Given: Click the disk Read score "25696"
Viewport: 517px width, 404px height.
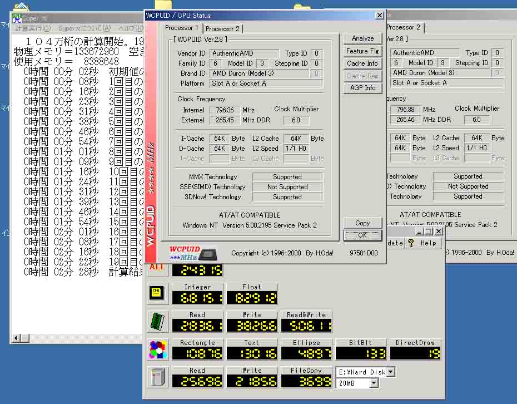Looking at the screenshot, I should [x=197, y=381].
